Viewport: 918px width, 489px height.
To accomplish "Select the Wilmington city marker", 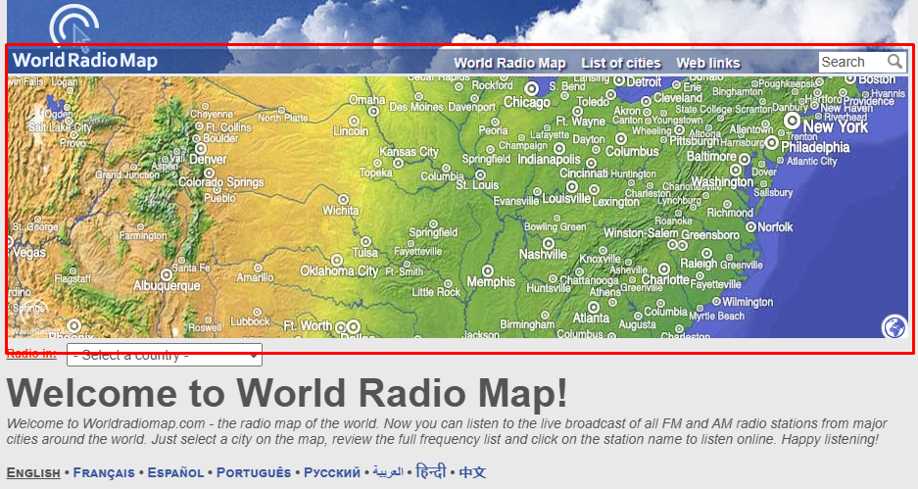I will [716, 301].
